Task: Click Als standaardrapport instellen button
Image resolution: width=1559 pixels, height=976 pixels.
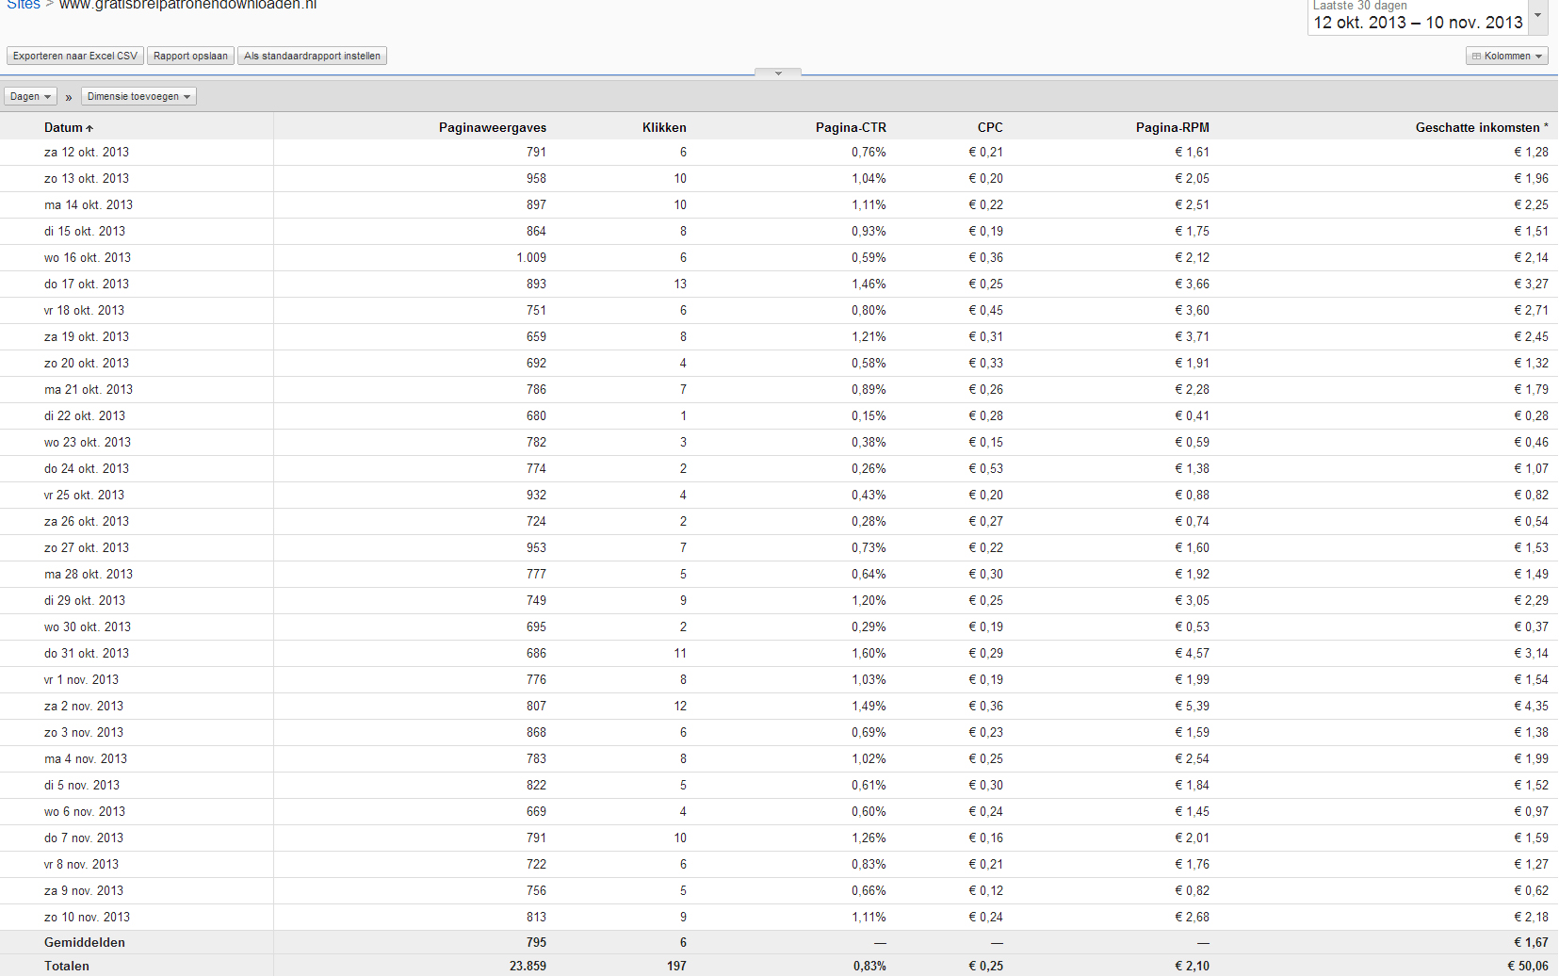Action: [x=312, y=56]
